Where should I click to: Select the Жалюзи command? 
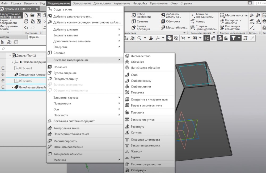(149, 151)
